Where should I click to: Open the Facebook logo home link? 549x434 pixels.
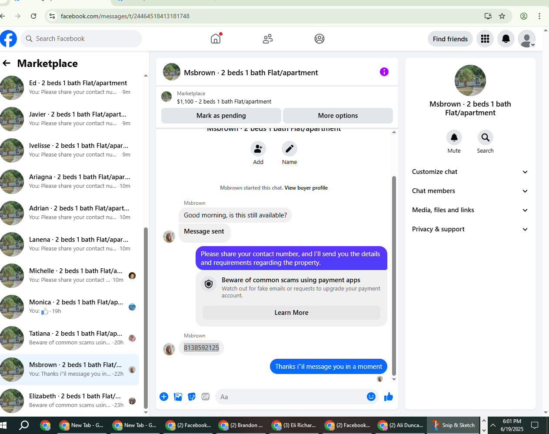point(8,39)
